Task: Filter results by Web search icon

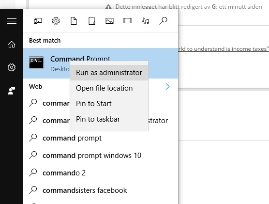Action: [163, 21]
